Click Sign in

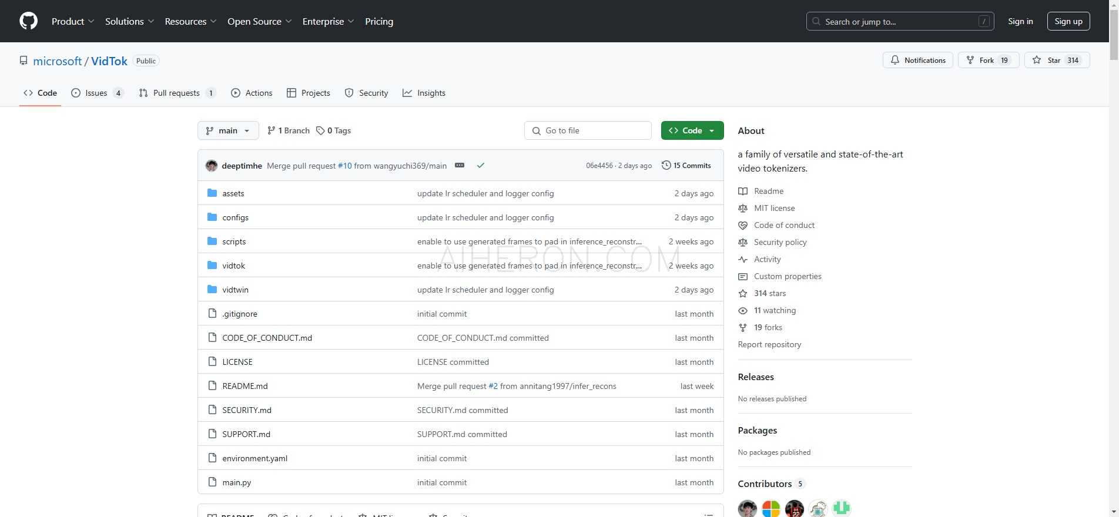point(1020,21)
